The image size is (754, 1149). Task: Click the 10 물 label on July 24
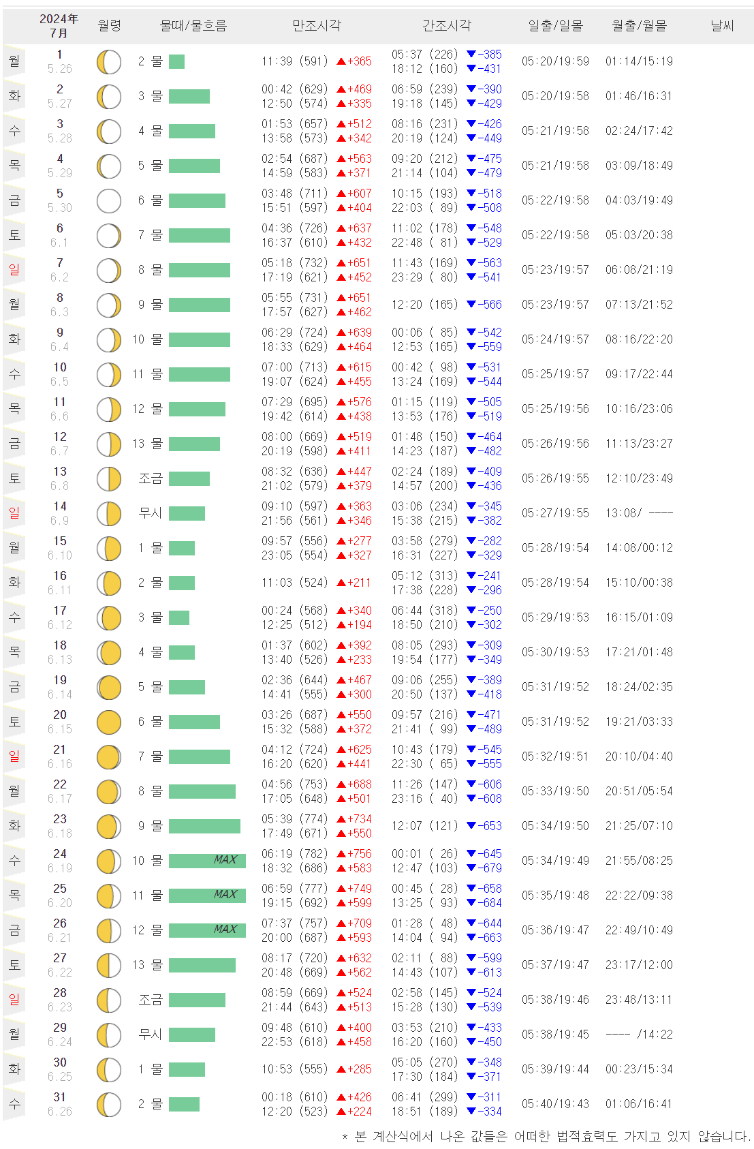pos(147,861)
